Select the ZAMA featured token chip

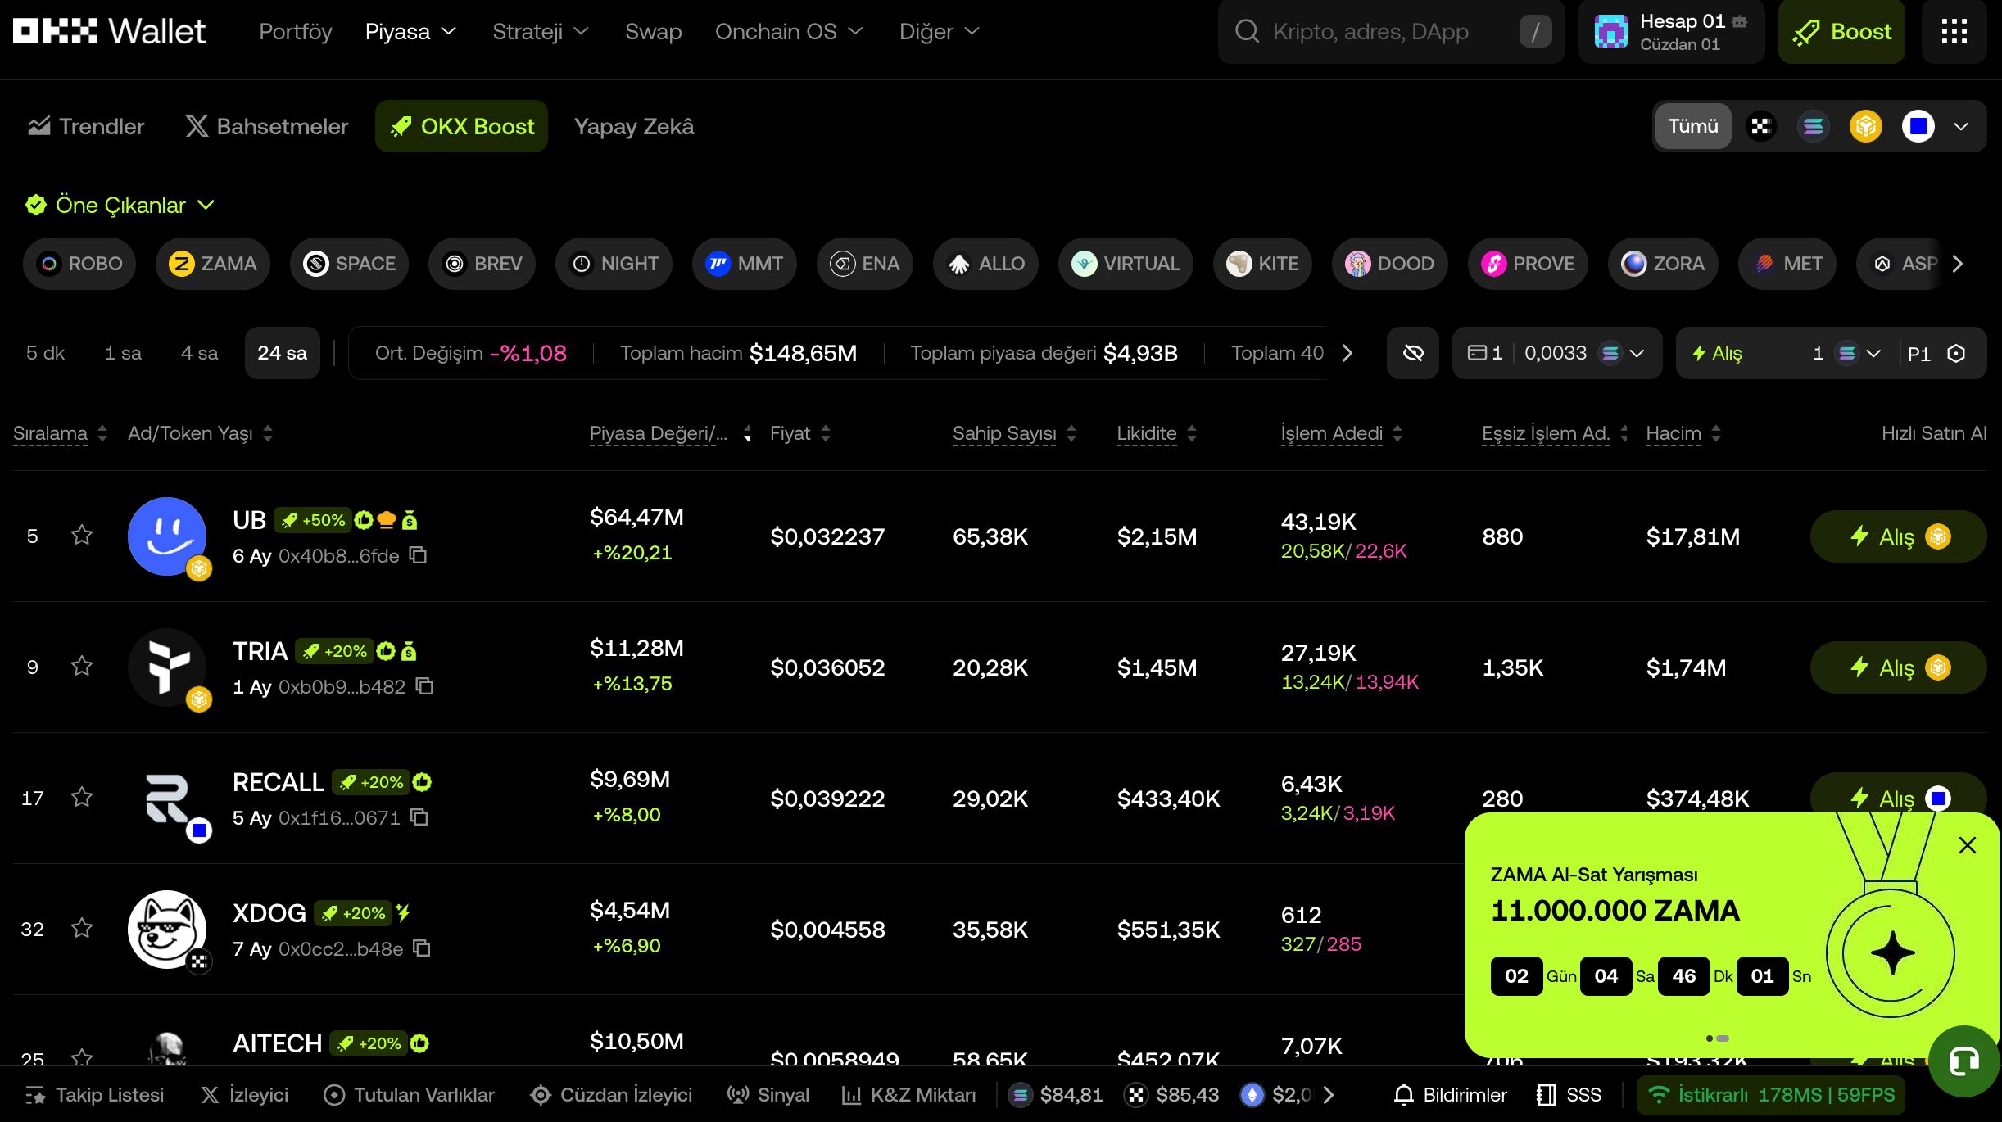212,264
